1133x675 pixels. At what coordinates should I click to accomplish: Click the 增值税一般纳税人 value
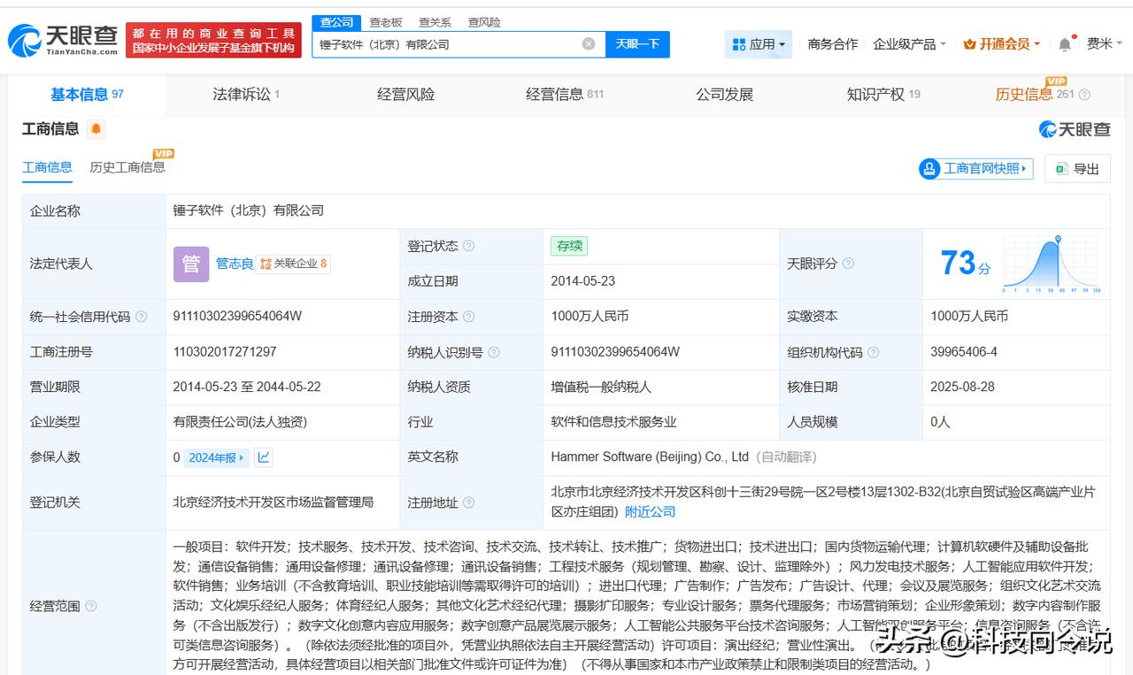[x=600, y=387]
